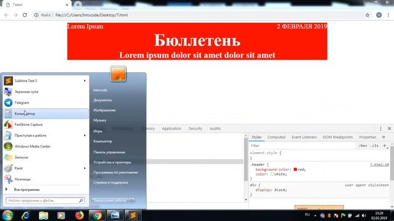Select the Properties tab
Image resolution: width=394 pixels, height=221 pixels.
[x=368, y=138]
